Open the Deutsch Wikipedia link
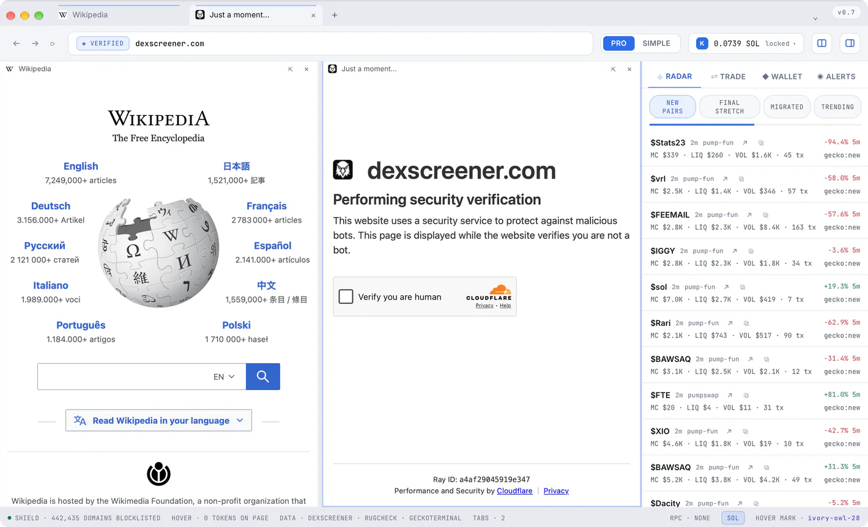The width and height of the screenshot is (868, 527). pyautogui.click(x=51, y=206)
